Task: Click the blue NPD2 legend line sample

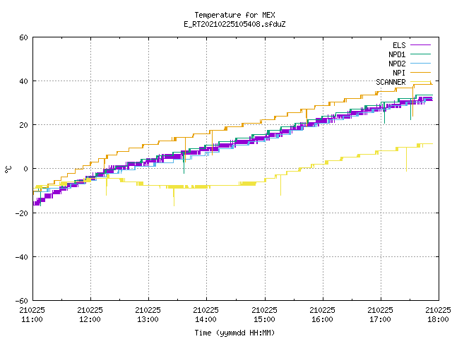Action: coord(420,63)
